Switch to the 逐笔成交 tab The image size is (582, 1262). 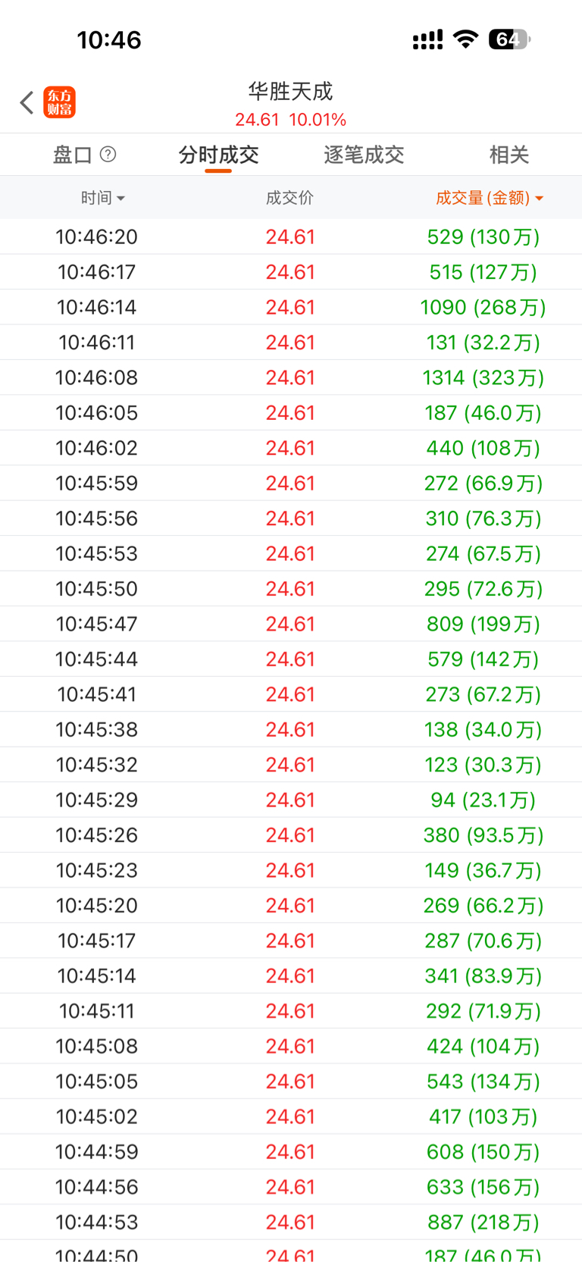pos(364,155)
